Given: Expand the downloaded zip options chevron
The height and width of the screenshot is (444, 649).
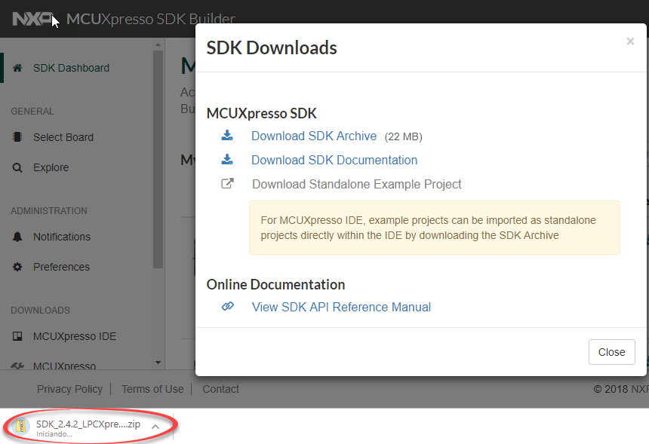Looking at the screenshot, I should coord(155,426).
